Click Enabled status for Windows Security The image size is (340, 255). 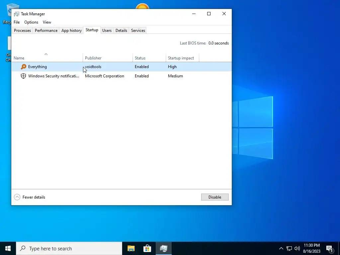click(x=141, y=76)
